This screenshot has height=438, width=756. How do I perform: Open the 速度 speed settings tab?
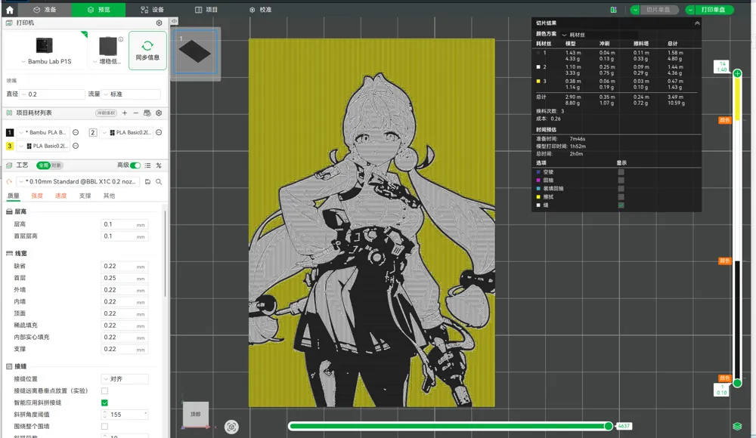(x=60, y=196)
